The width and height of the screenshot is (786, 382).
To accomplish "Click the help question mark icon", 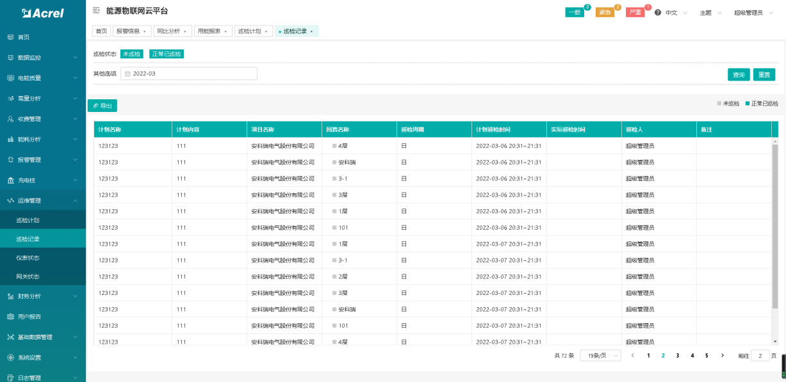I will (657, 13).
